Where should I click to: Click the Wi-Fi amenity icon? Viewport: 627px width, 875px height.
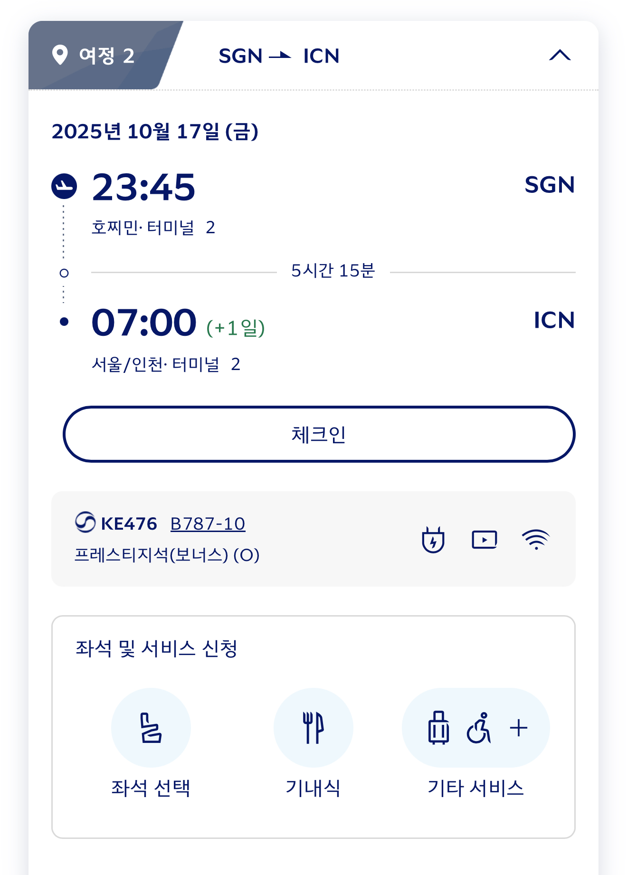[x=535, y=540]
